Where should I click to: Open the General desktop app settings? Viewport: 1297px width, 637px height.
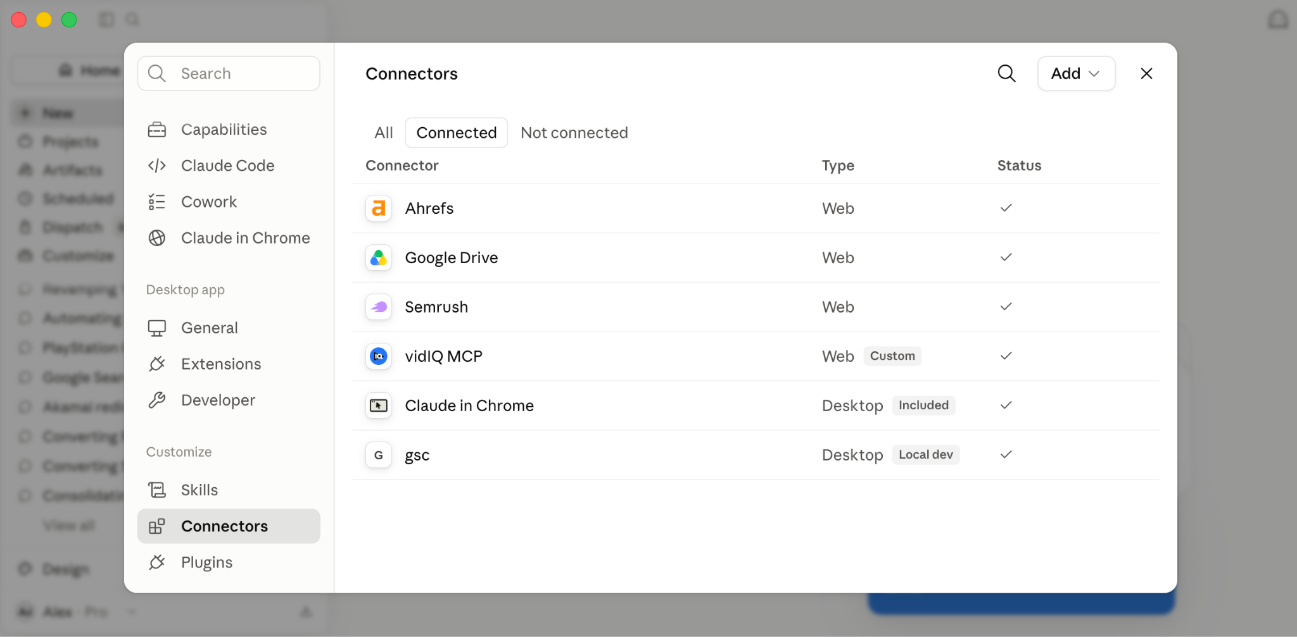coord(229,327)
